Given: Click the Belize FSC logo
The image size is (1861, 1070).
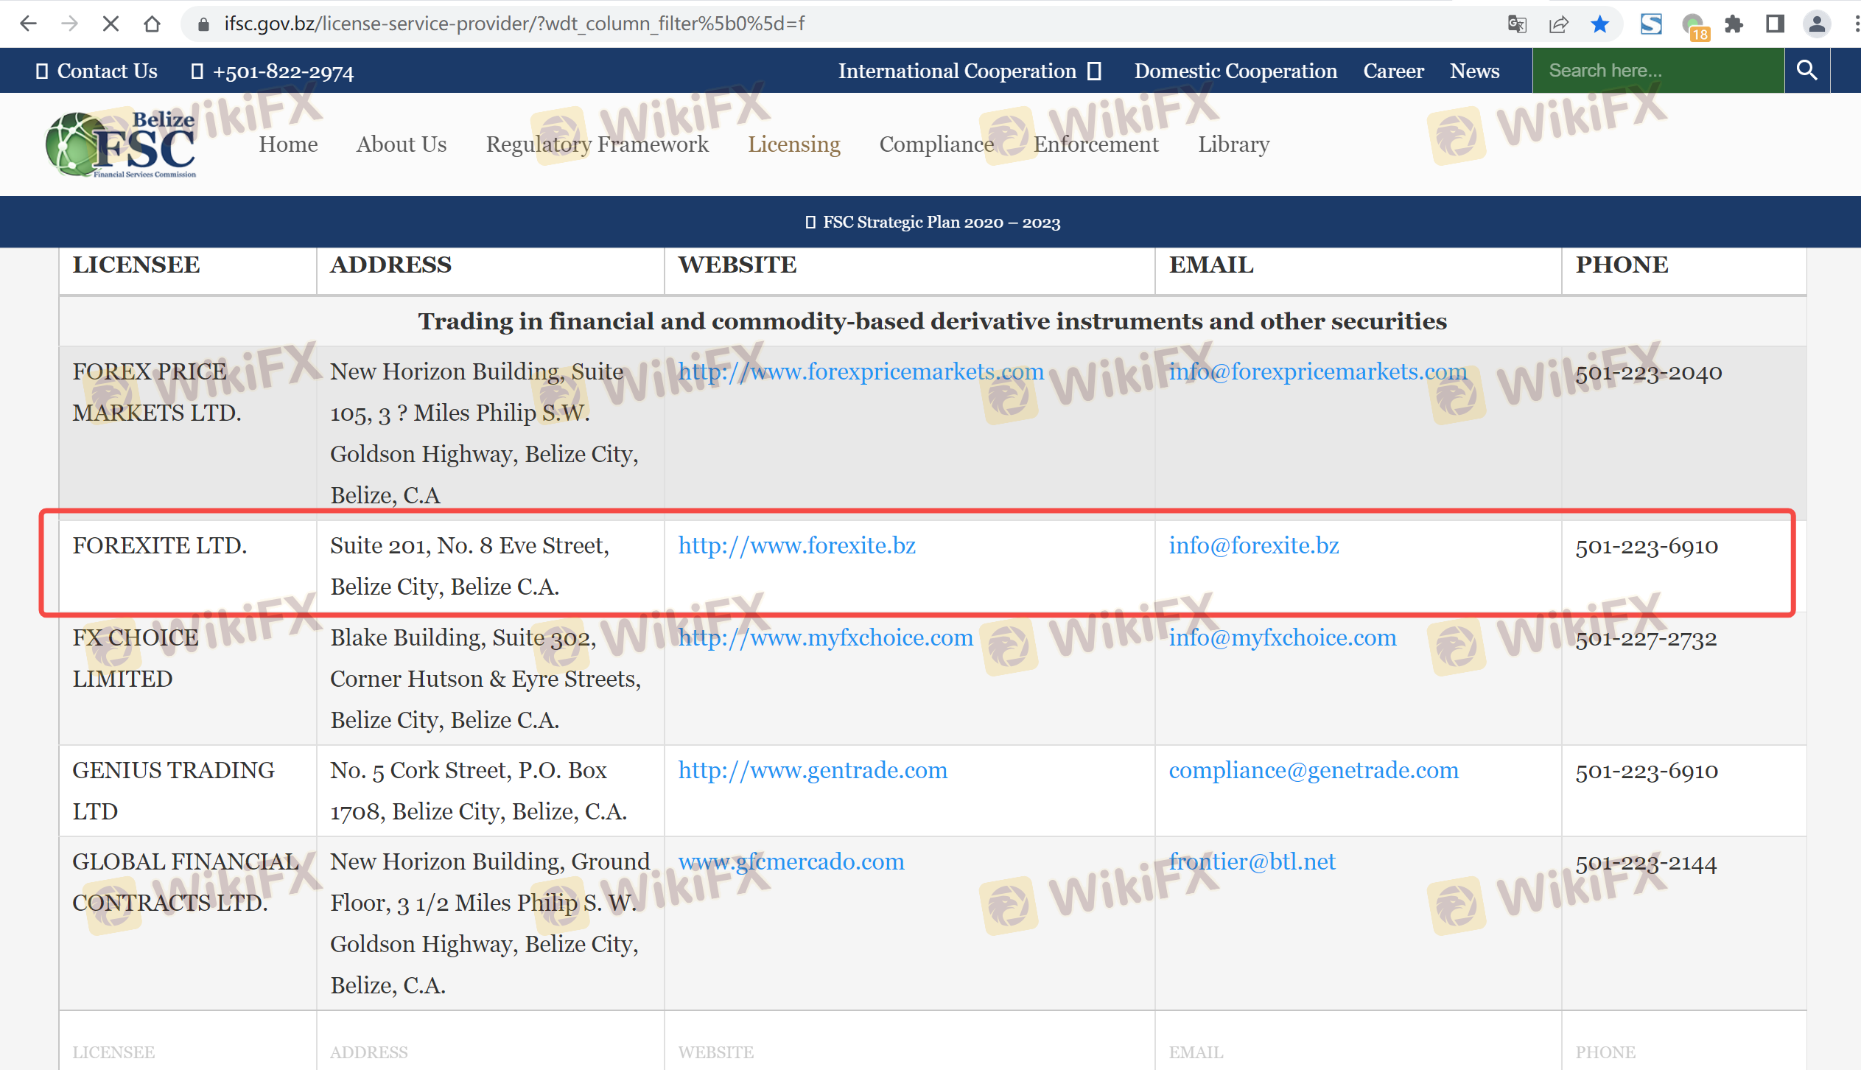Looking at the screenshot, I should [122, 144].
